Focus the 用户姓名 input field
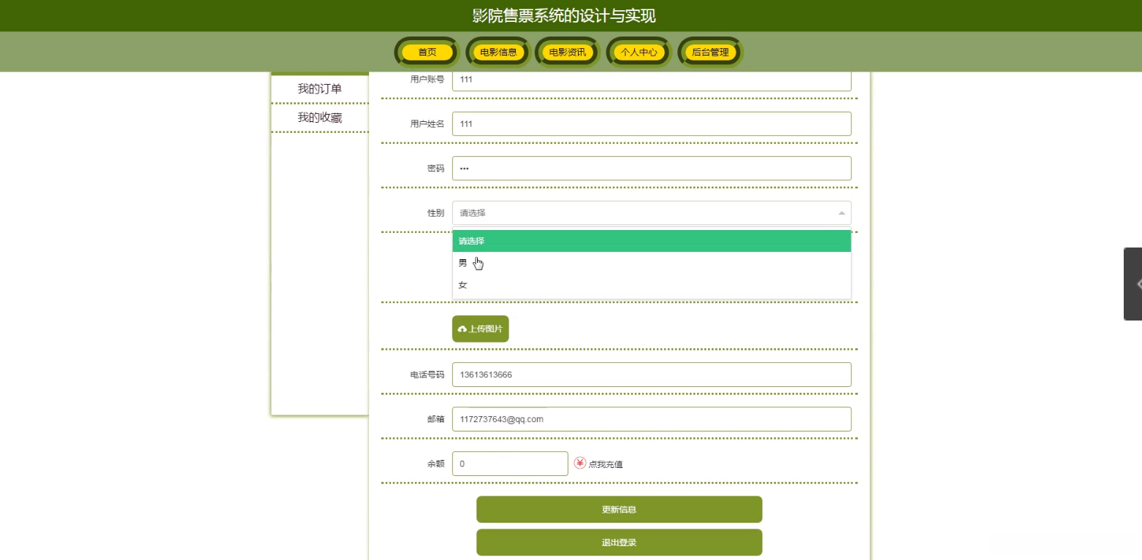The height and width of the screenshot is (560, 1142). coord(652,123)
